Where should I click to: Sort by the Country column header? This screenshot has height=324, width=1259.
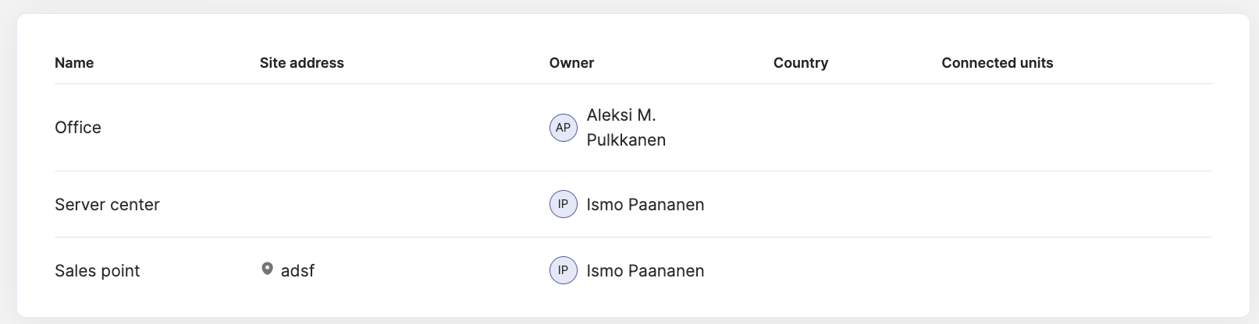(801, 63)
